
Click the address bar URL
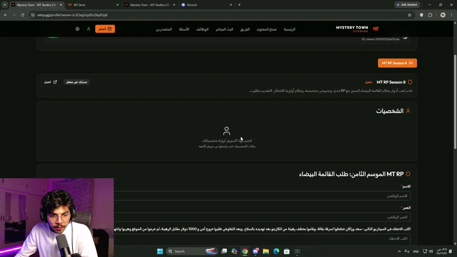72,15
